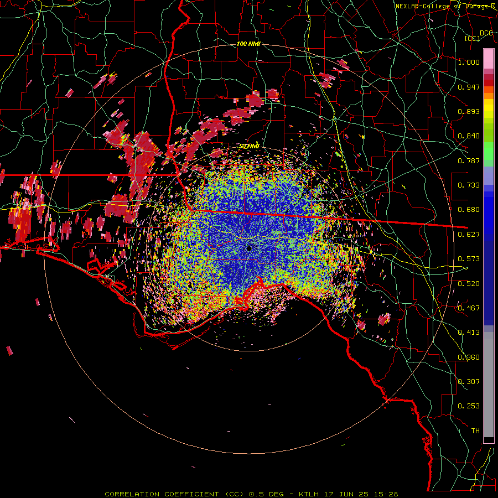Click the 100 NMI range ring label
This screenshot has height=498, width=498.
(x=248, y=44)
